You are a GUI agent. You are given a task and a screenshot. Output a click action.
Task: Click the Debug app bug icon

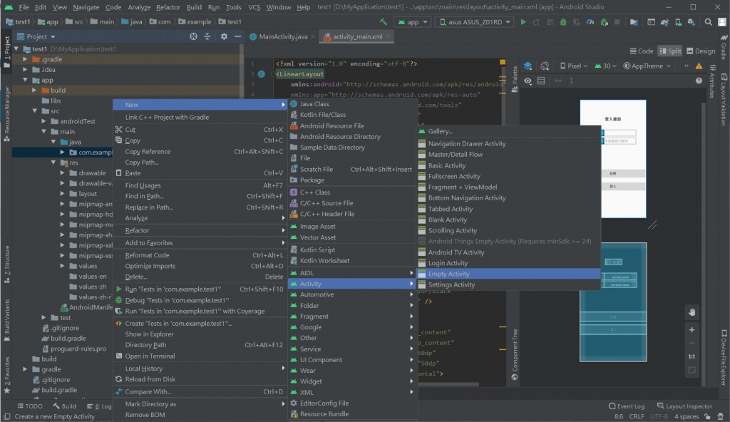pyautogui.click(x=563, y=22)
